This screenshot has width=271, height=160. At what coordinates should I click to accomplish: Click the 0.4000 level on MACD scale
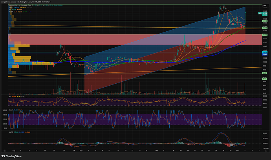click(x=265, y=133)
